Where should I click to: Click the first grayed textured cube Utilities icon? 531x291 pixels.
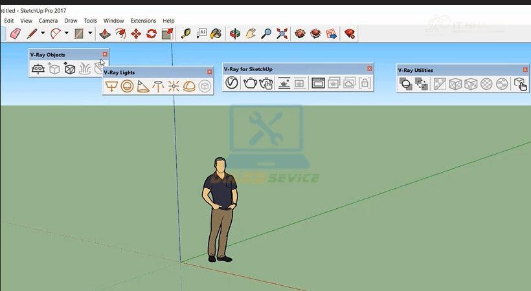click(x=455, y=84)
